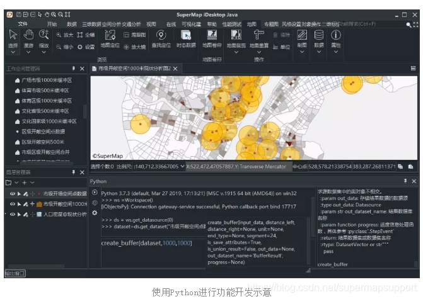Click the 放大镜 magnifier button

pos(135,47)
